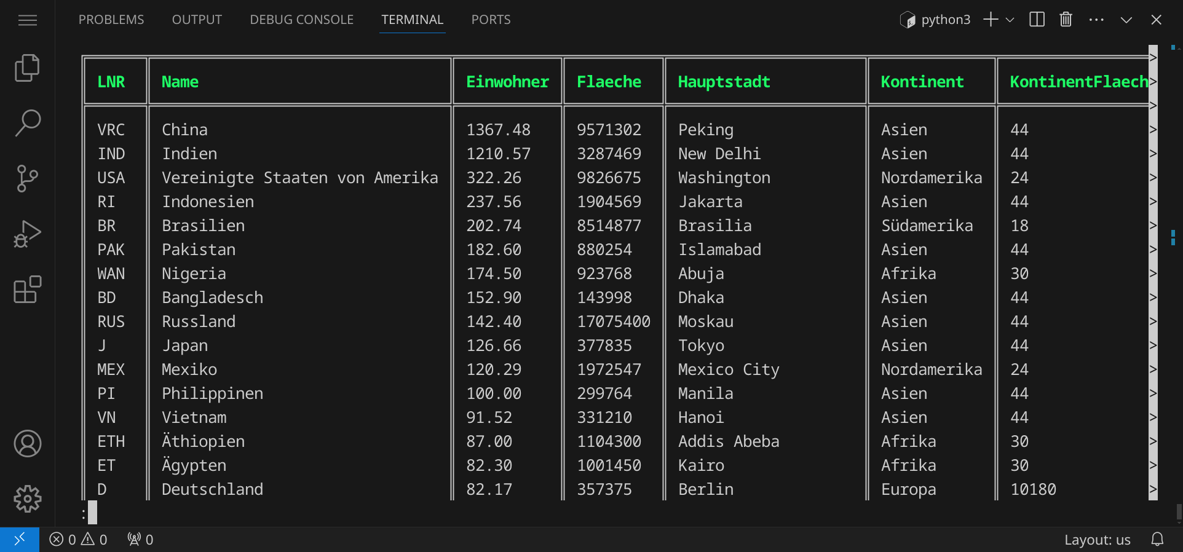
Task: Expand the launch profile dropdown arrow
Action: click(x=1010, y=20)
